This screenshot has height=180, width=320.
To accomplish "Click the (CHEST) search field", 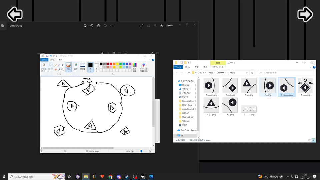I will click(x=285, y=73).
